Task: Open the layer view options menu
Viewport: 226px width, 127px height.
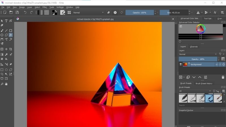Action: [223, 59]
